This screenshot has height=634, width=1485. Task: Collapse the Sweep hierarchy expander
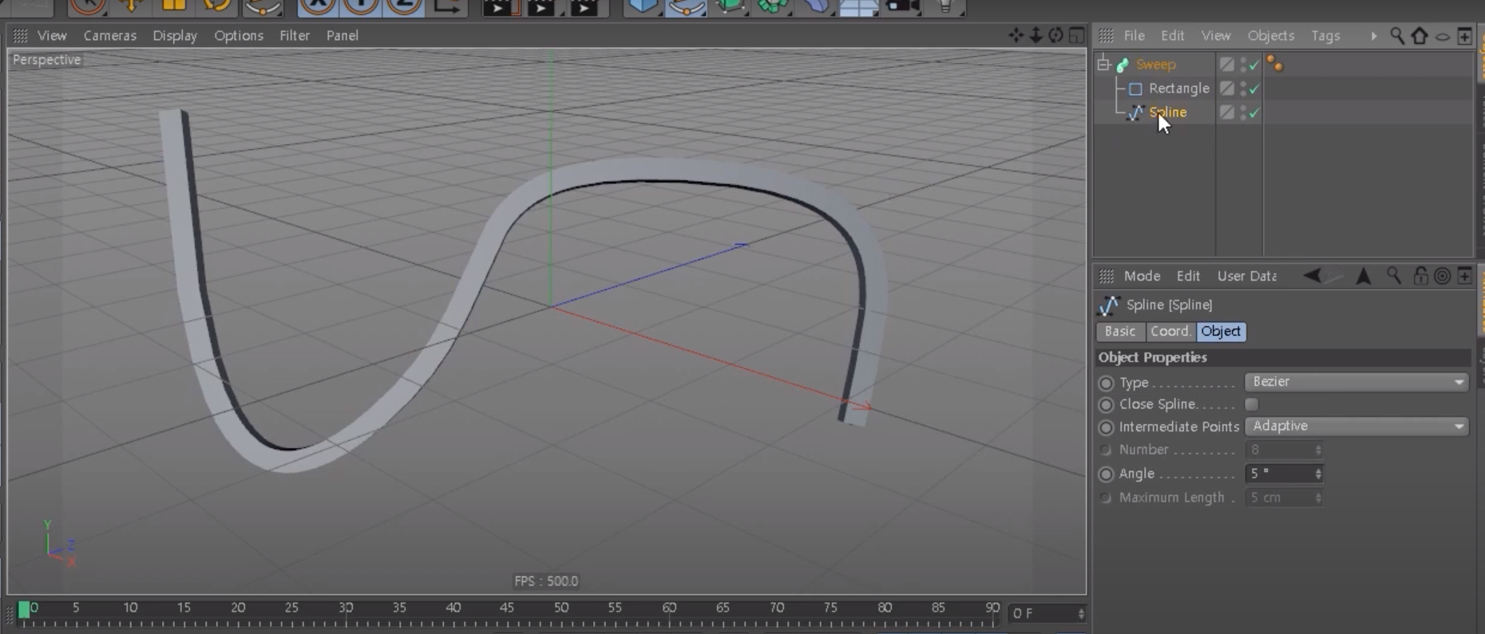tap(1103, 64)
